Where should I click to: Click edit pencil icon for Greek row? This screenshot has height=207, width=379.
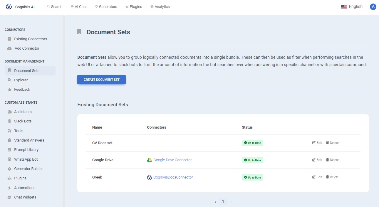pyautogui.click(x=314, y=177)
